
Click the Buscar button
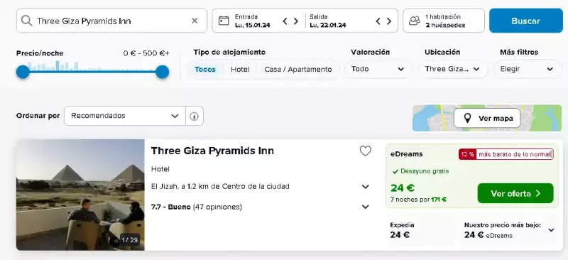pyautogui.click(x=526, y=21)
